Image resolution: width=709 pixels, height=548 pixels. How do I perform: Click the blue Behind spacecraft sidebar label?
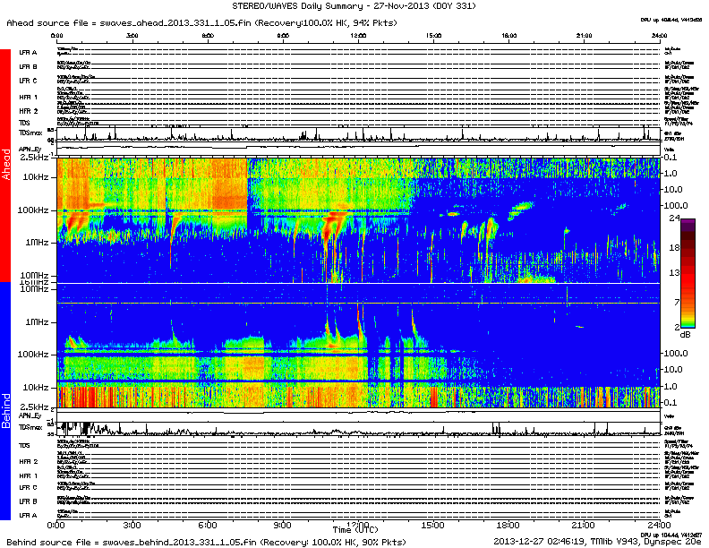point(5,410)
